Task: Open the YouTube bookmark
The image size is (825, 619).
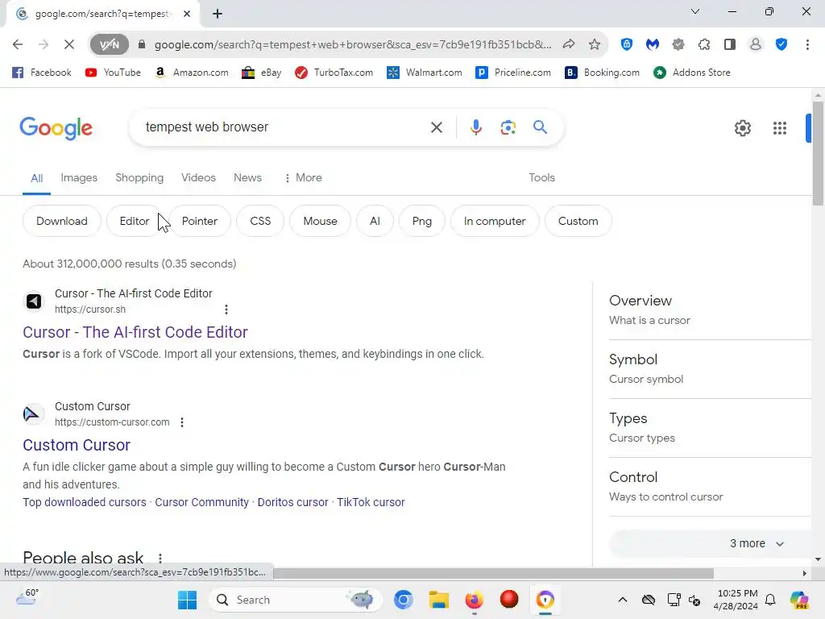Action: [x=113, y=73]
